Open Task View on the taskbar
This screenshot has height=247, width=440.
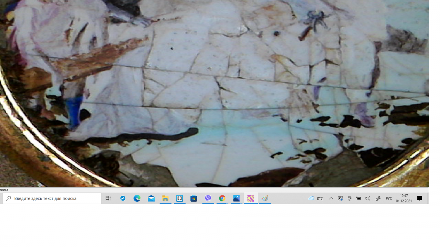[x=108, y=198]
